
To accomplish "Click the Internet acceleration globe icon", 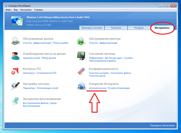I will (x=82, y=86).
